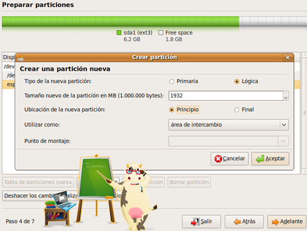Click the scroll-up arrow of partition list scrollbar
The image size is (307, 231).
tap(305, 55)
